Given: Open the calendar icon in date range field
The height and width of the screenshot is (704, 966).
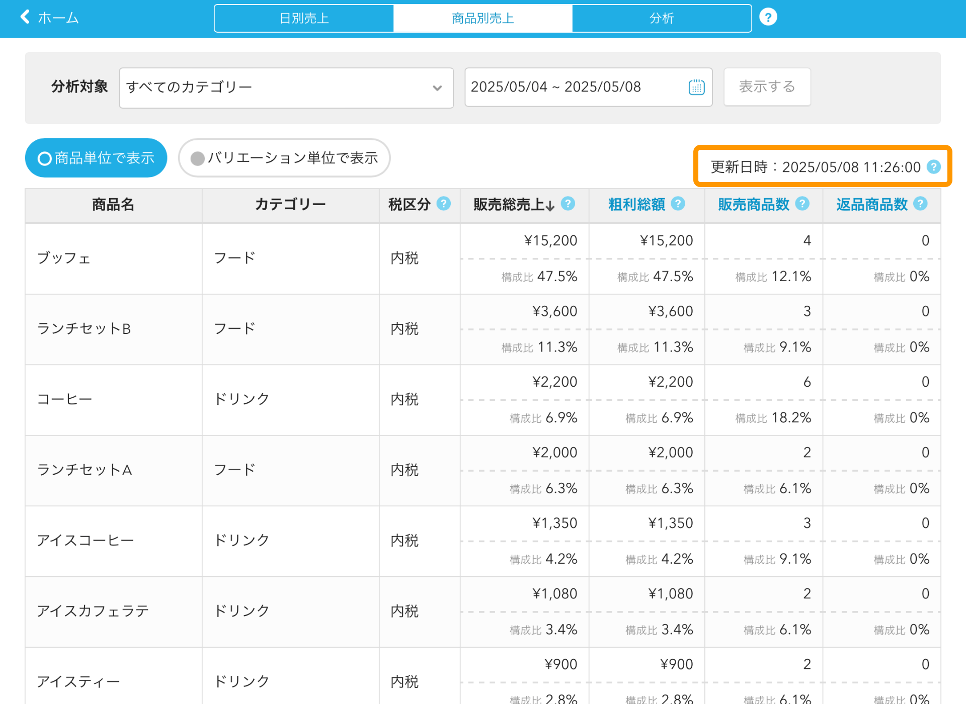Looking at the screenshot, I should (696, 87).
